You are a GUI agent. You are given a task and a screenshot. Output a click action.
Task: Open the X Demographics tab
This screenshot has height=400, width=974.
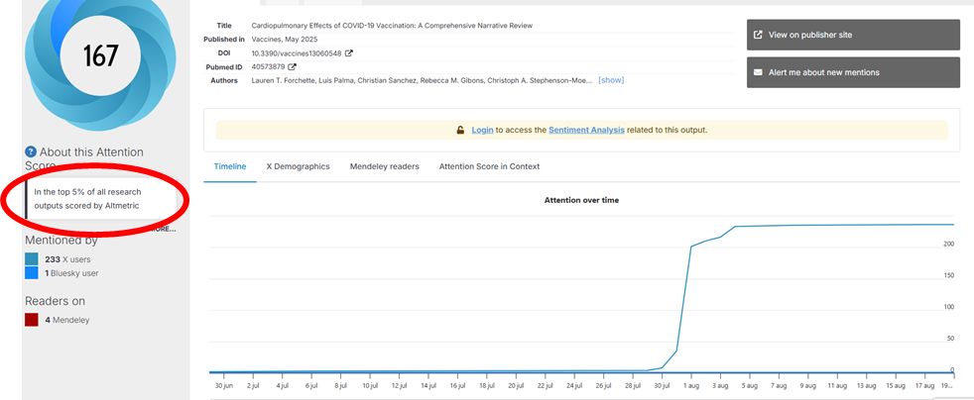tap(298, 166)
